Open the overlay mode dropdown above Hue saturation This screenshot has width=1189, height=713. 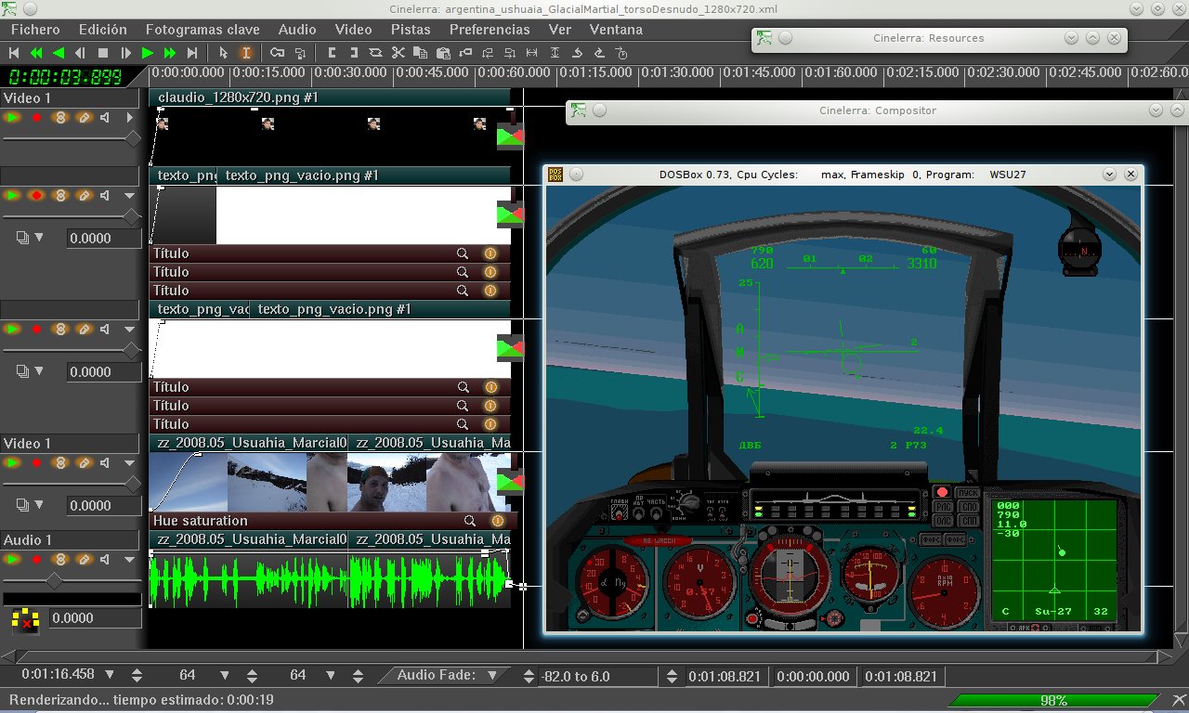(x=31, y=504)
